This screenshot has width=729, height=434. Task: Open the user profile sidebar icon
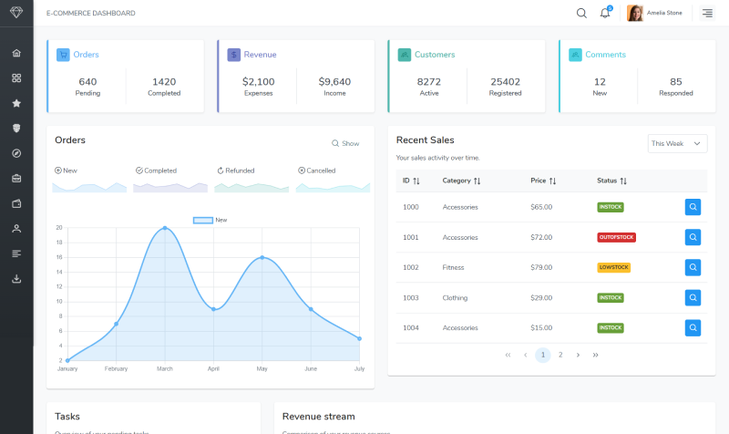click(x=16, y=228)
